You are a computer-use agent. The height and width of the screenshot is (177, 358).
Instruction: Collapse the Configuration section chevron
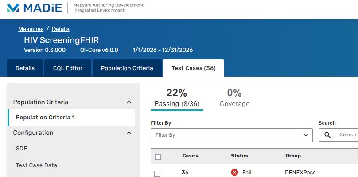click(129, 133)
